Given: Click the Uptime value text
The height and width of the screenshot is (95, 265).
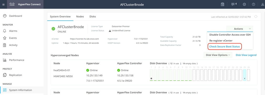Looking at the screenshot, I should 81,43.
